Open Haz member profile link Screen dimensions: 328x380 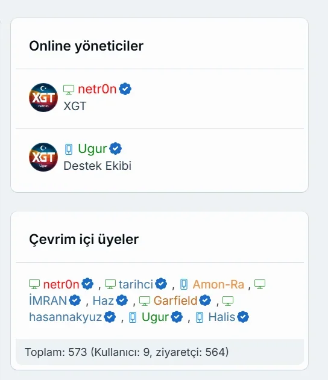[x=103, y=301]
